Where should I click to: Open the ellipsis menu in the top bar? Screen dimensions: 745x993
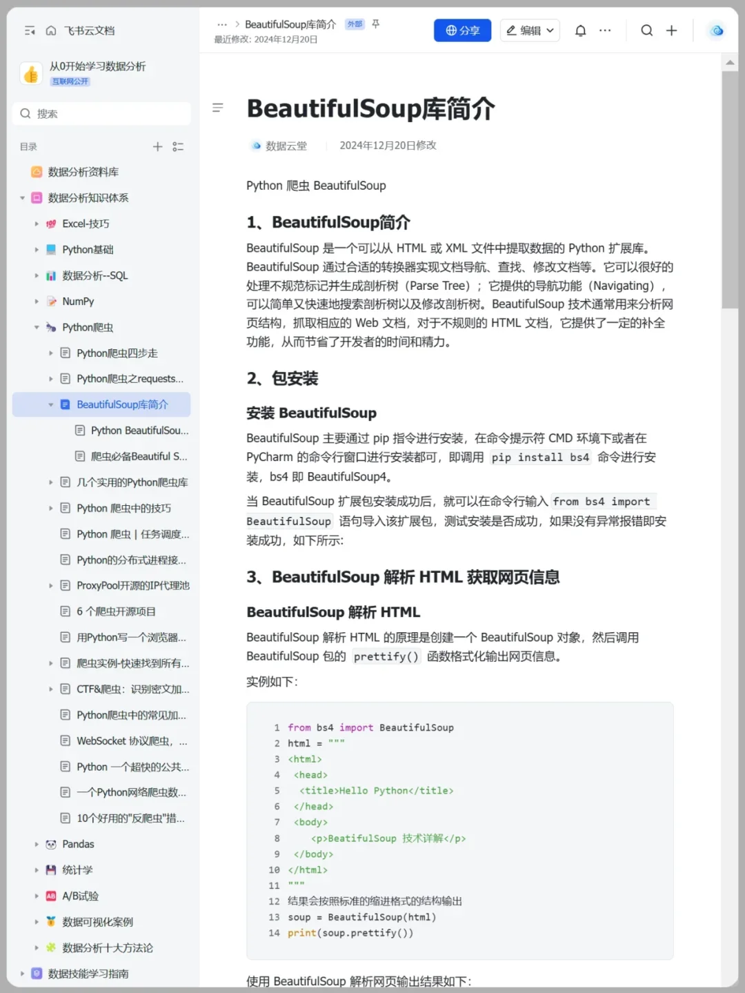coord(605,30)
